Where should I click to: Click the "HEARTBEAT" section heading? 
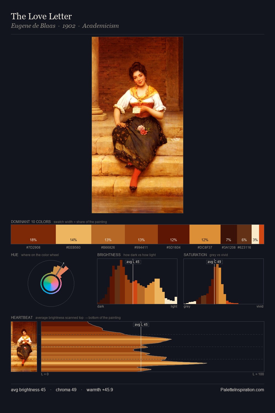(22, 317)
